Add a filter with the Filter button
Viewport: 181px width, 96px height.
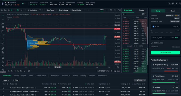pos(16,80)
